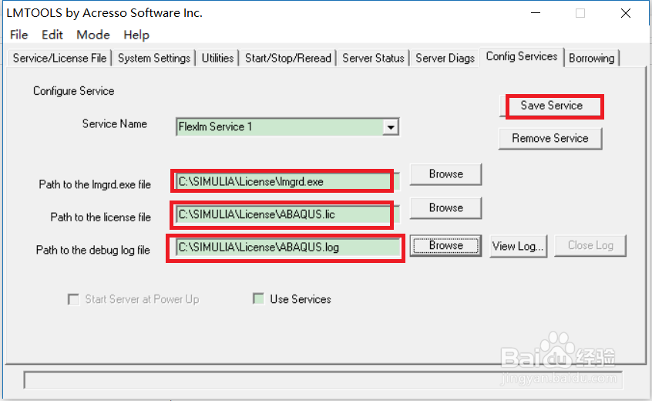Screen dimensions: 652x401
Task: Maximize the LMTOOLS window
Action: pyautogui.click(x=580, y=13)
